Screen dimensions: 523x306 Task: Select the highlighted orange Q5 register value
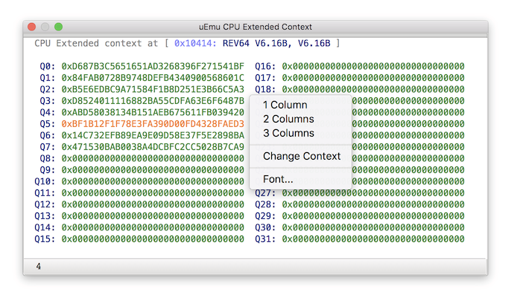[153, 124]
